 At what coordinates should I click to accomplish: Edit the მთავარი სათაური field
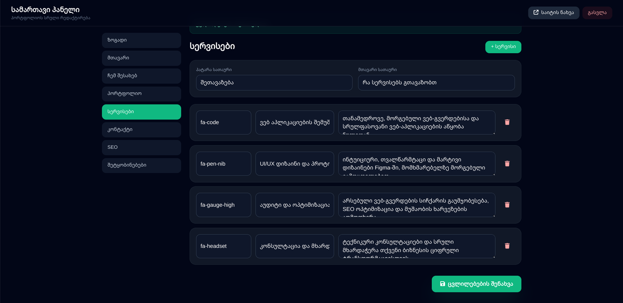pos(436,83)
